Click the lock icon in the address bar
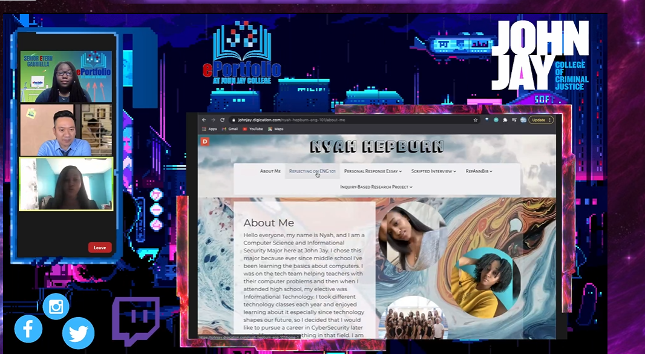 pyautogui.click(x=234, y=120)
